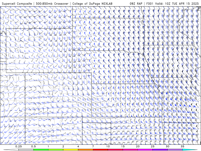The width and height of the screenshot is (201, 151).
Task: Click 'College of DuPage NEXLAB' header text
Action: tap(92, 4)
